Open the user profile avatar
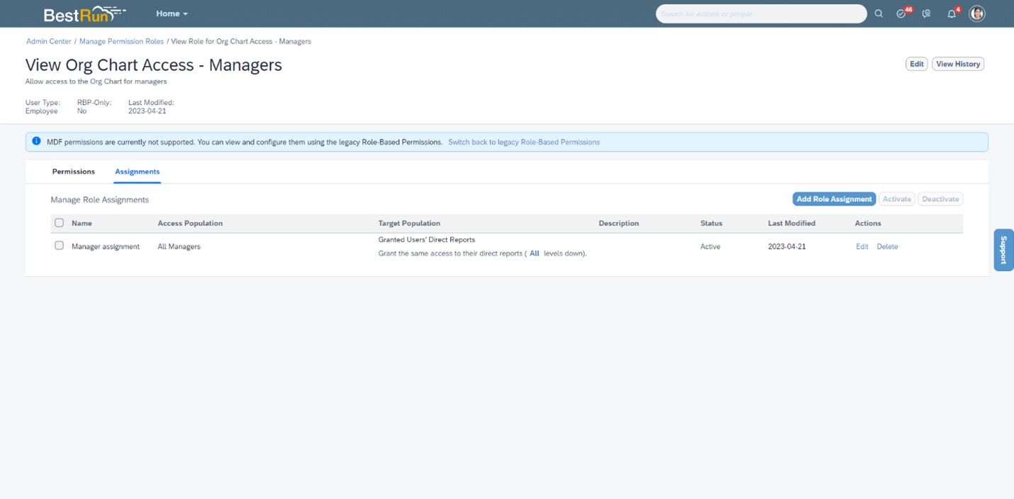 (x=977, y=13)
